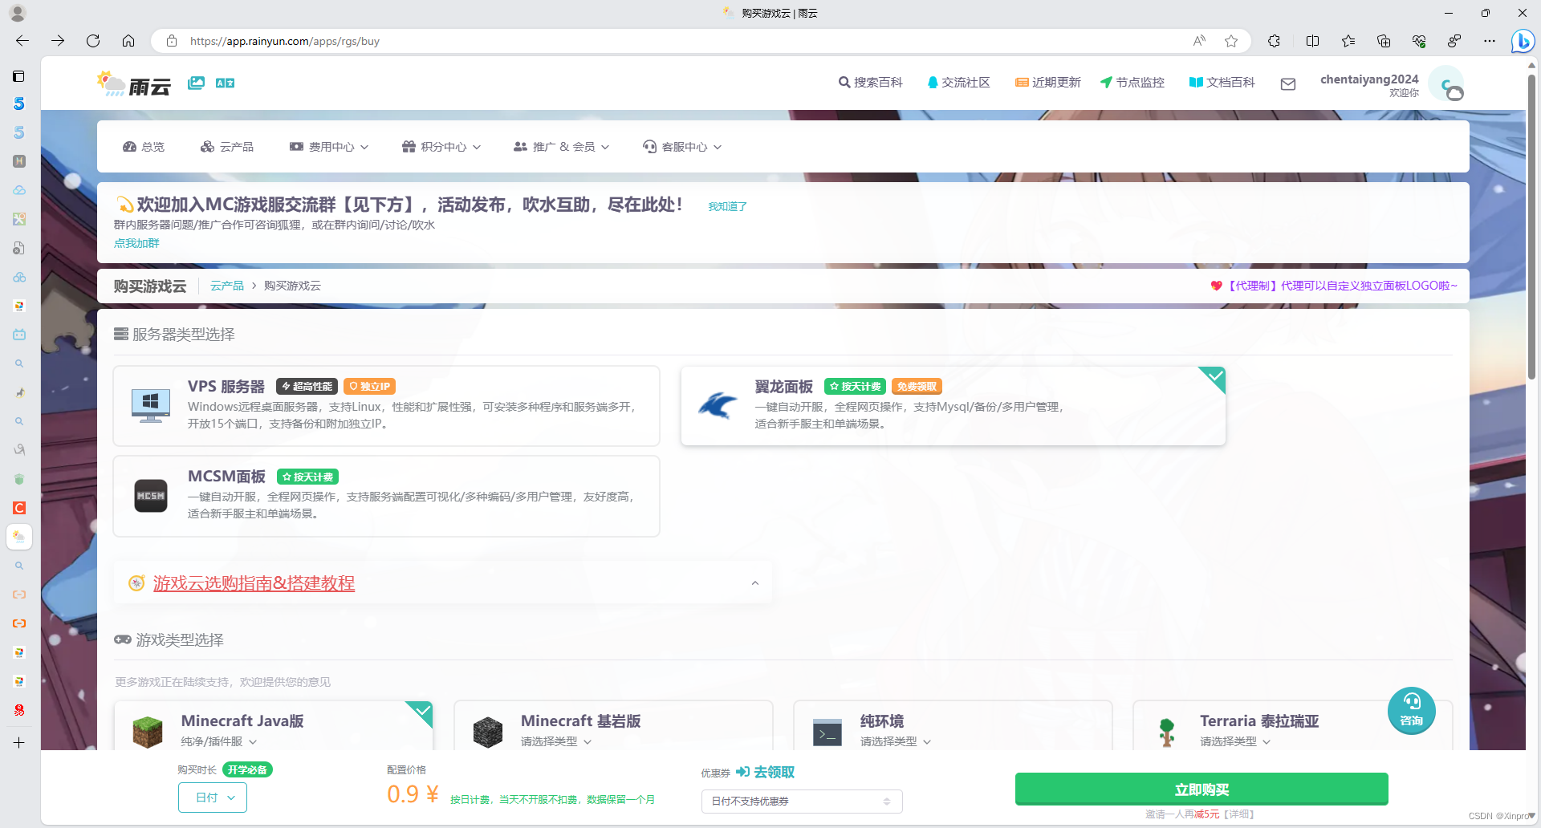Open favorites list icon
Image resolution: width=1541 pixels, height=828 pixels.
coord(1348,41)
